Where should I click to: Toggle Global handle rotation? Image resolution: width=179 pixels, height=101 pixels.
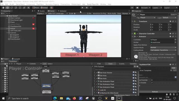point(44,8)
